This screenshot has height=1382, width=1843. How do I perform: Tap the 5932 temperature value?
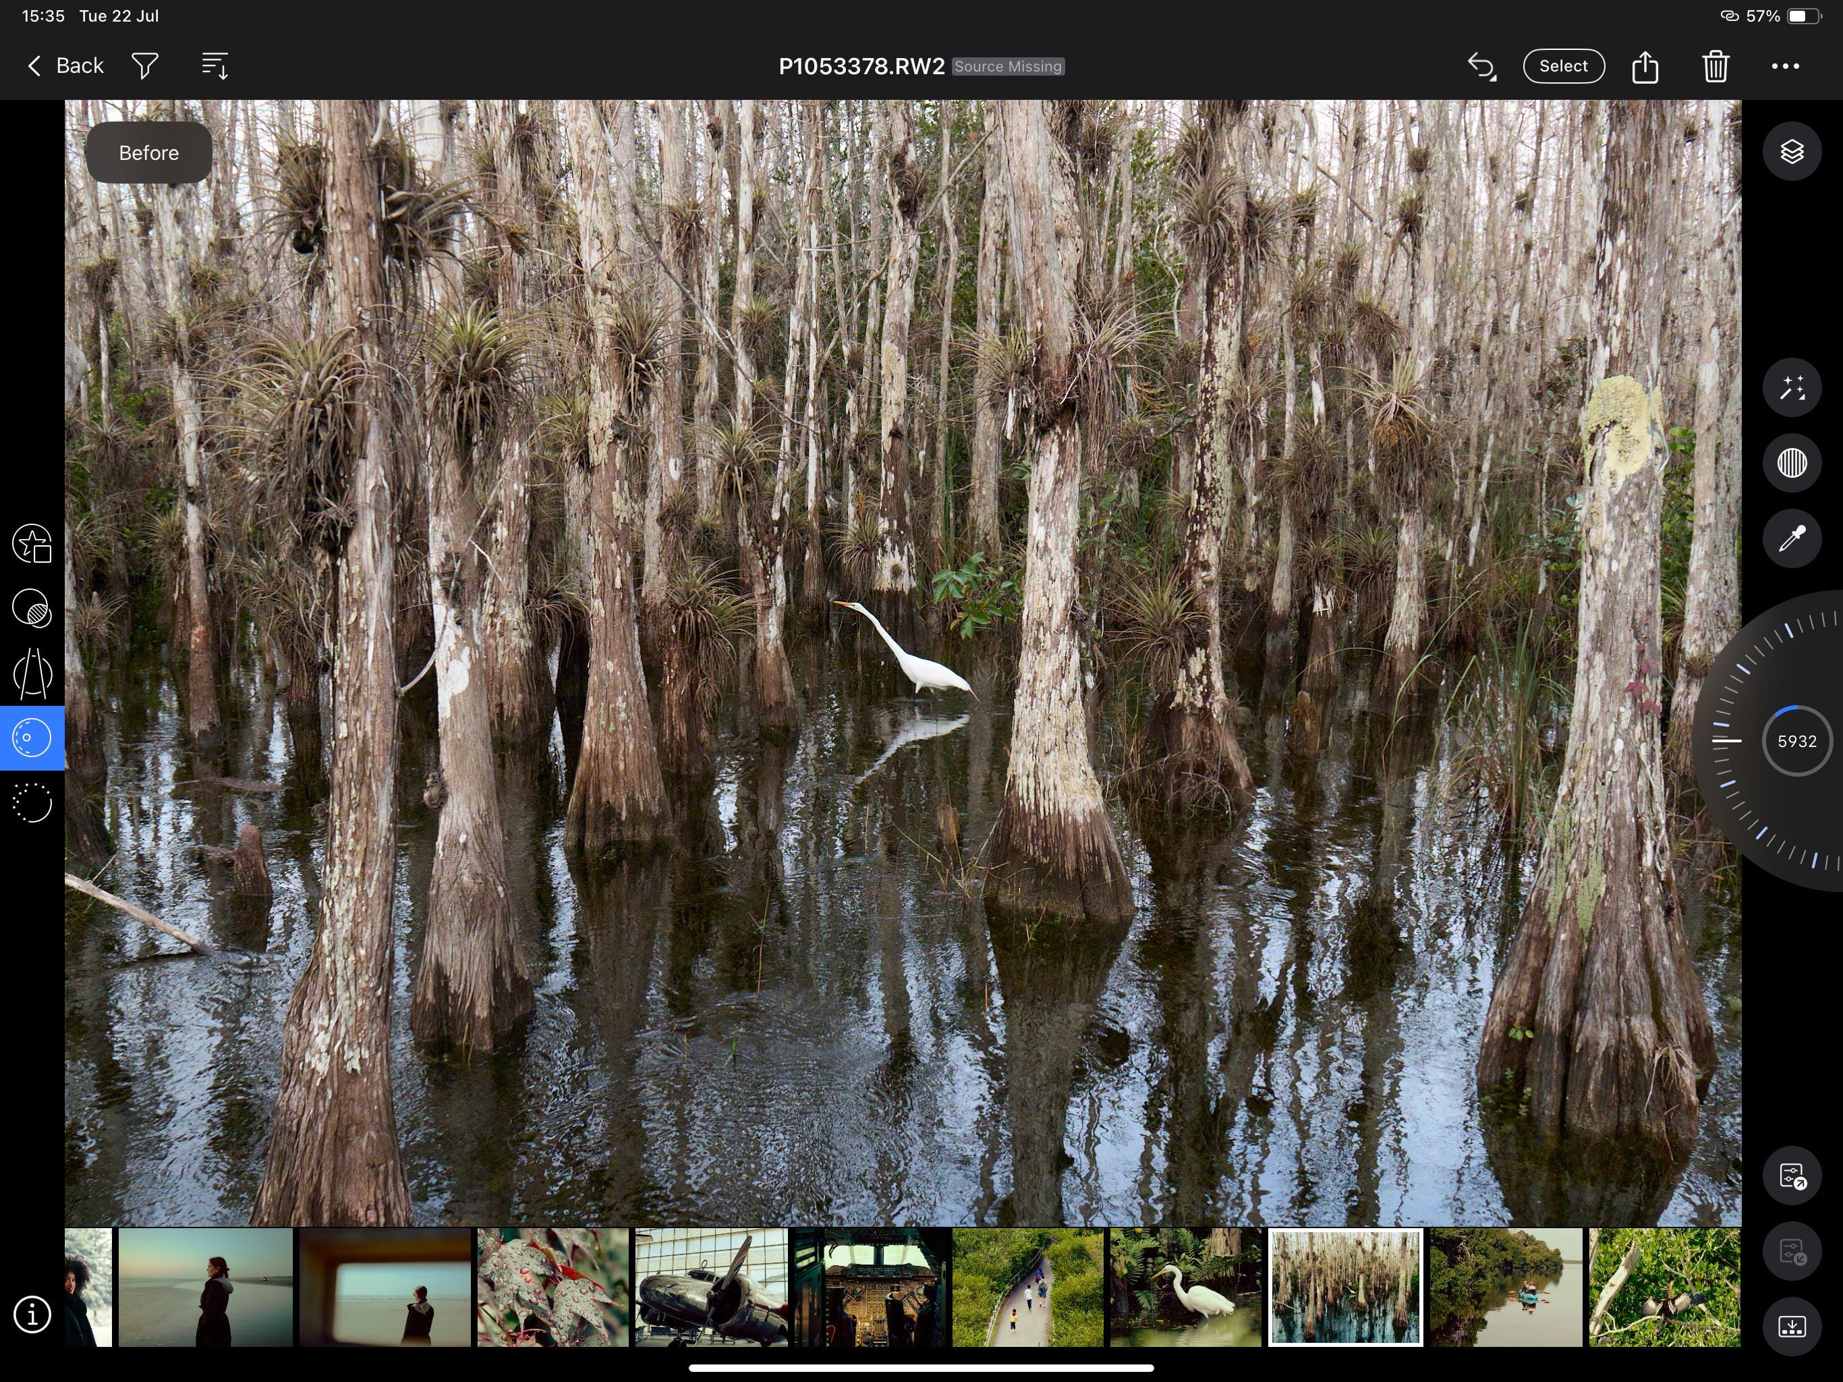click(1797, 741)
